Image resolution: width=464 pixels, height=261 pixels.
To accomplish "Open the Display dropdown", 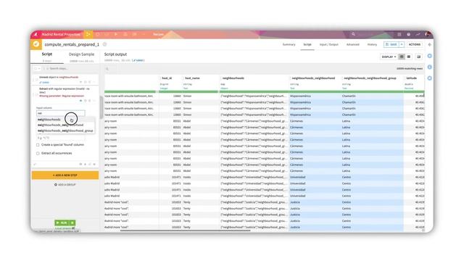I will (389, 57).
